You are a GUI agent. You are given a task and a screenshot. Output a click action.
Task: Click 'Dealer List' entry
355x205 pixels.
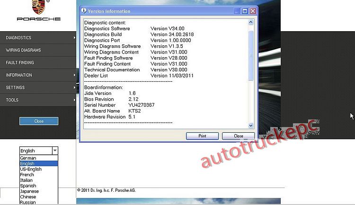[96, 76]
